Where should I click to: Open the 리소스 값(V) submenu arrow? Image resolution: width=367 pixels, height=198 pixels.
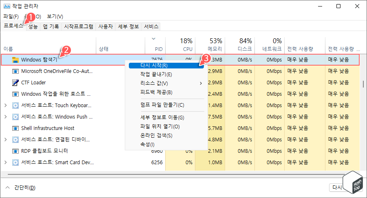coord(201,84)
